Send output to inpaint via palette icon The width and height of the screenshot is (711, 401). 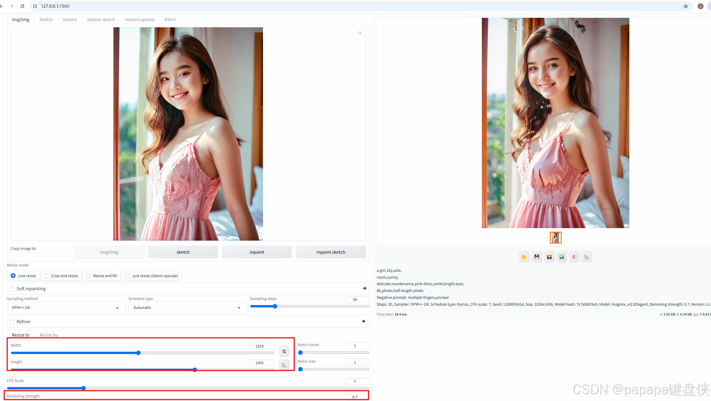tap(574, 257)
